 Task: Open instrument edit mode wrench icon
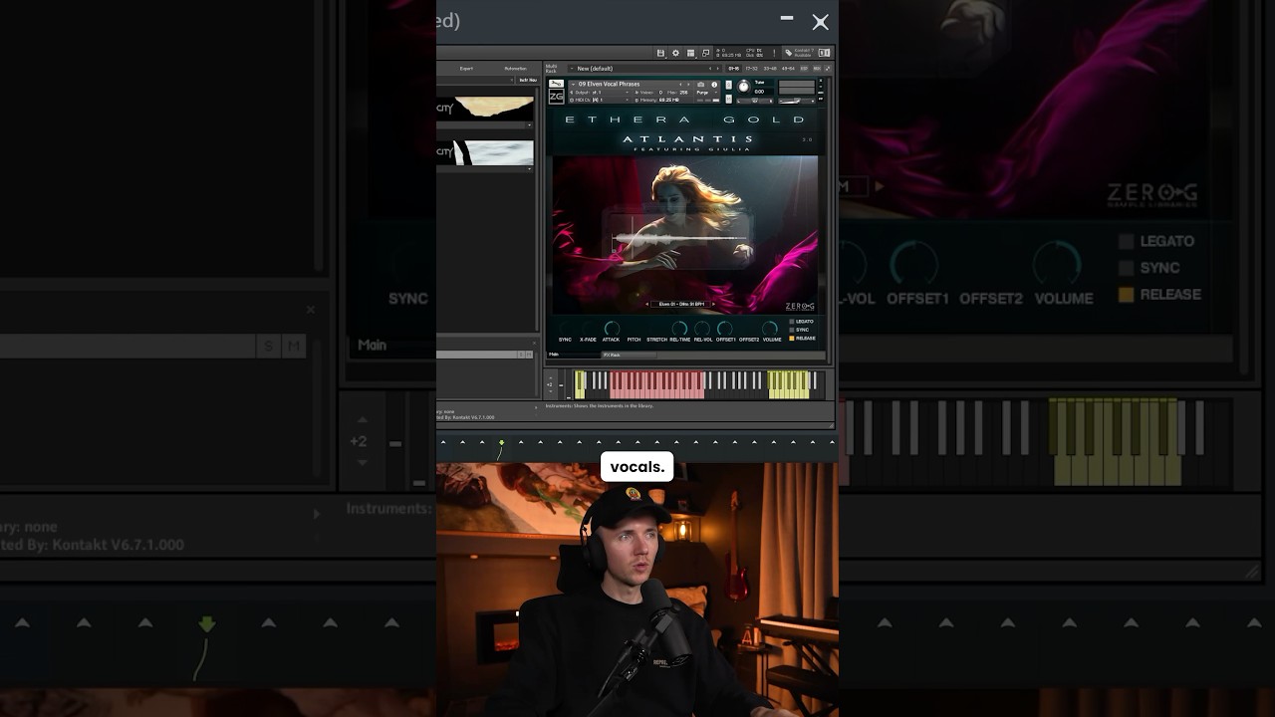(x=556, y=84)
